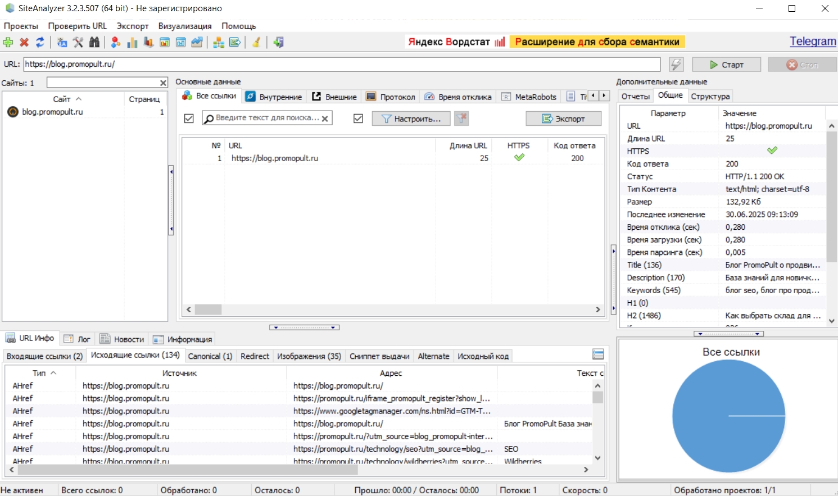Screen dimensions: 838x496
Task: Click the blue pie chart Все ссылки
Action: [728, 416]
